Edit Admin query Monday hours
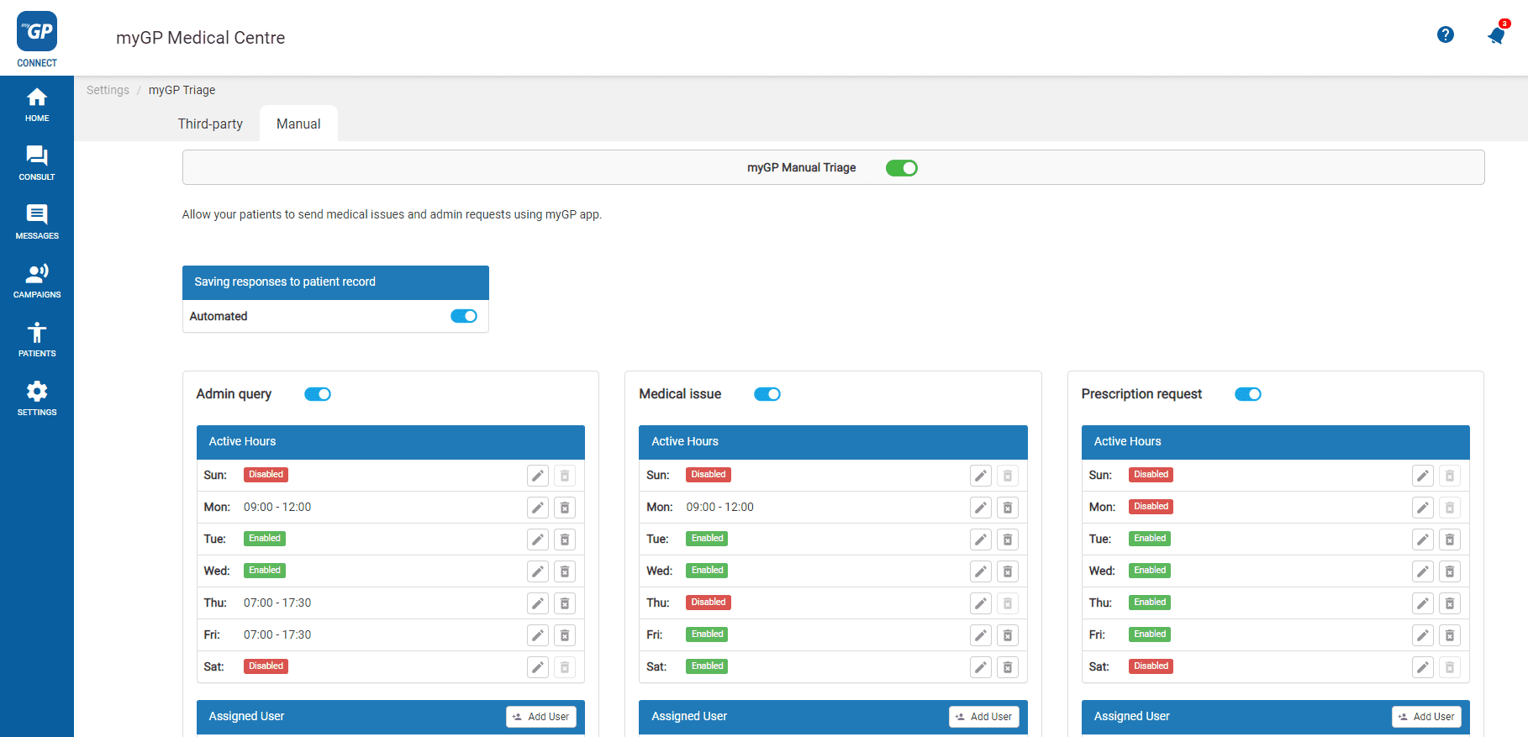The image size is (1528, 737). (538, 508)
